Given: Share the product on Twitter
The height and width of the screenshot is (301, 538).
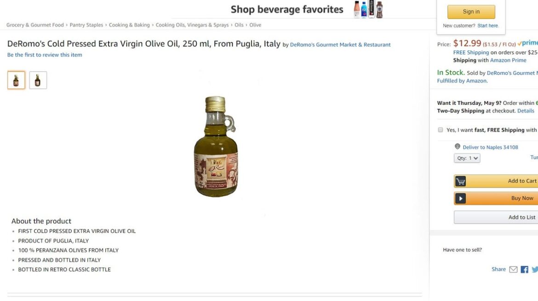Looking at the screenshot, I should point(535,269).
